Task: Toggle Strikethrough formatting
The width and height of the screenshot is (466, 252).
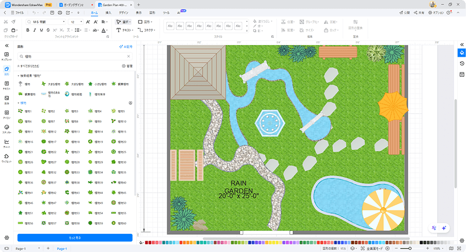Action: click(x=48, y=30)
